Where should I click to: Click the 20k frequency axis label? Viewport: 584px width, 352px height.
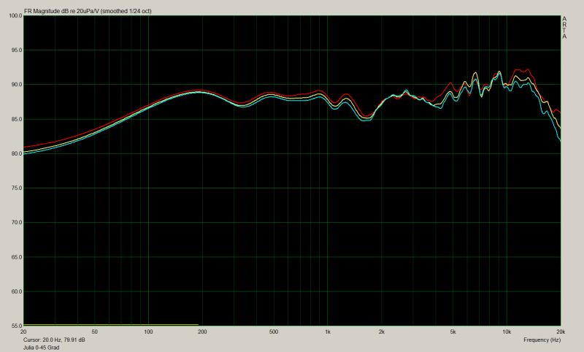561,332
